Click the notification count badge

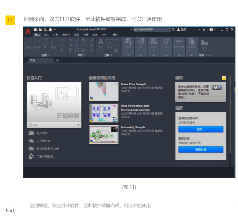click(224, 78)
